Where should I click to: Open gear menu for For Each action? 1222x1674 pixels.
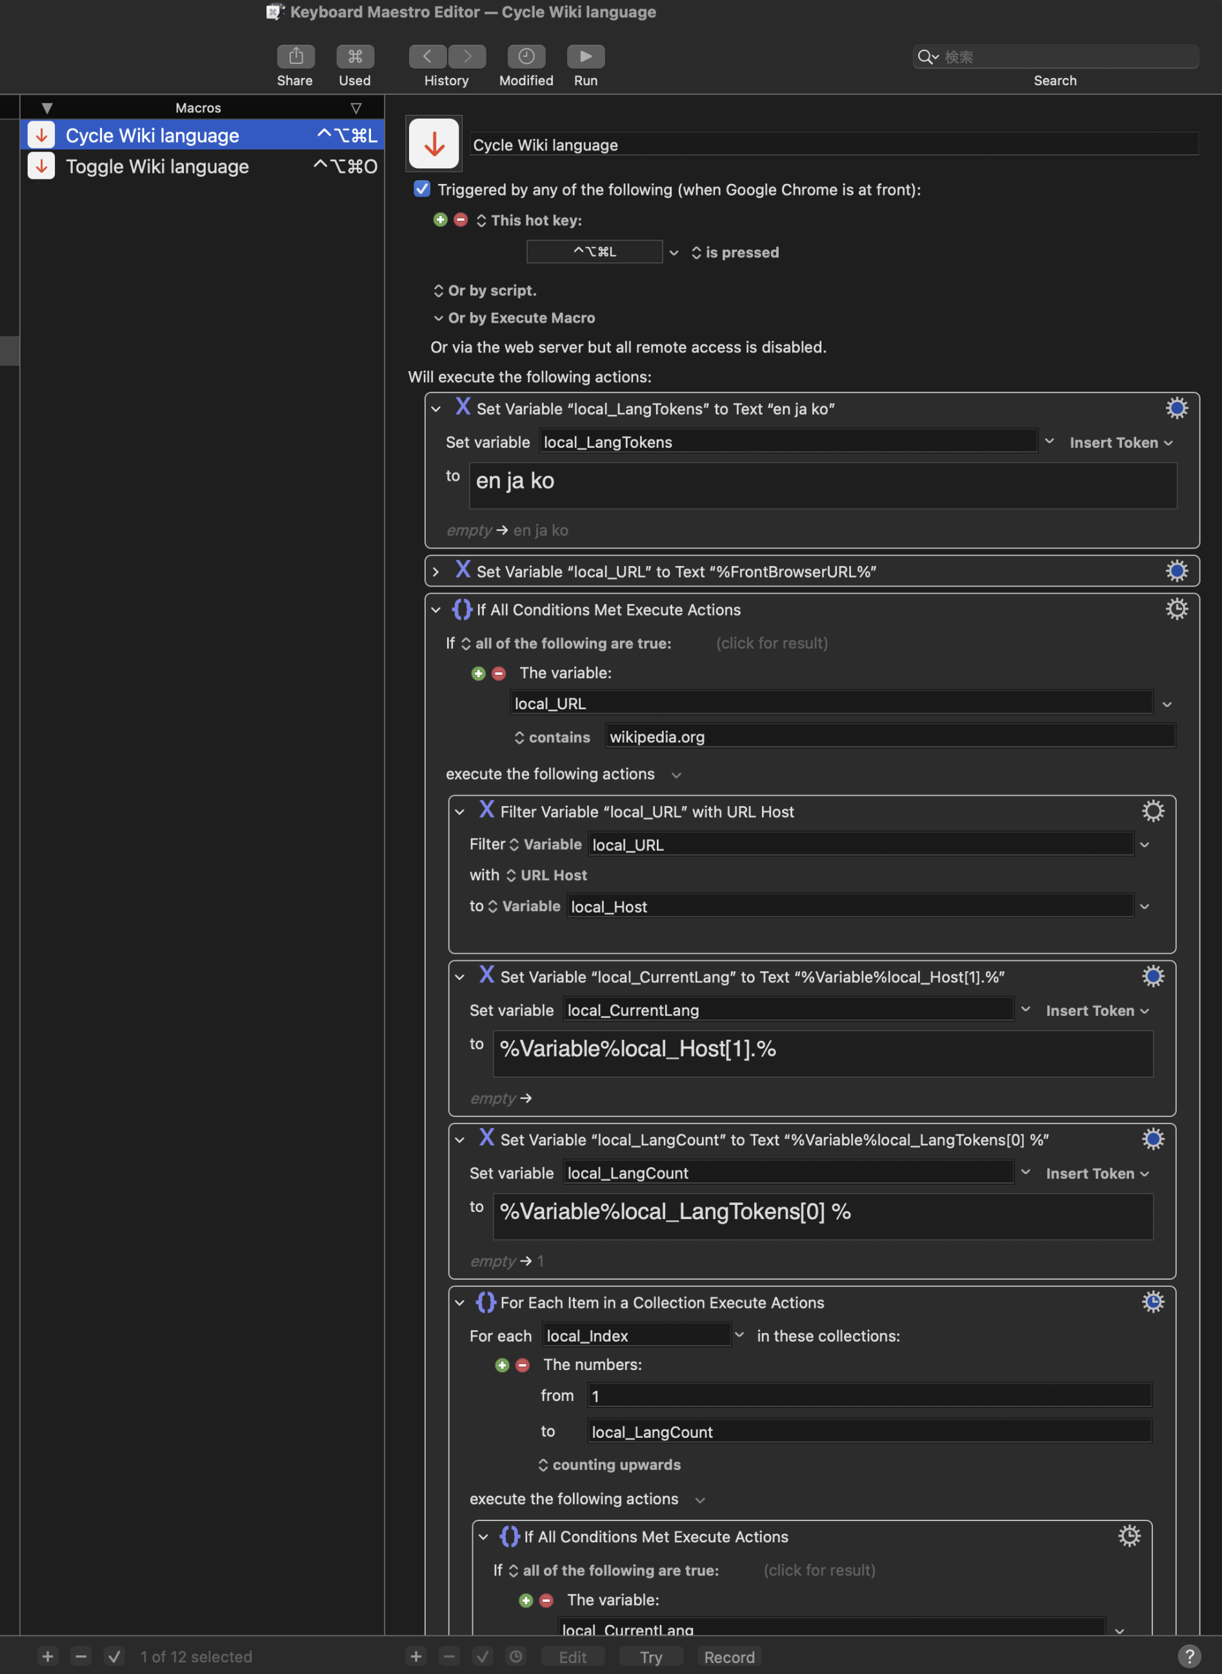pyautogui.click(x=1152, y=1302)
